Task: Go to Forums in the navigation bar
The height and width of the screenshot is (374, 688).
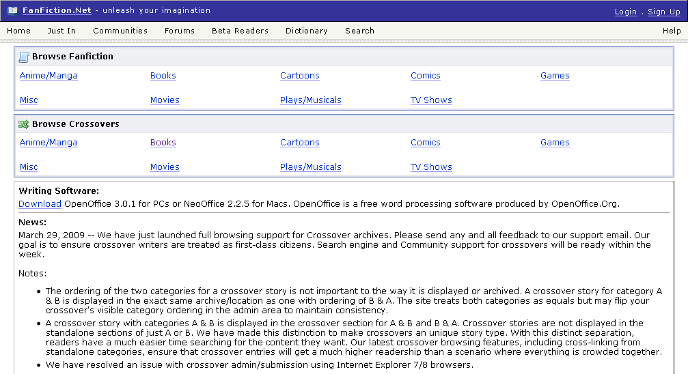Action: [180, 31]
